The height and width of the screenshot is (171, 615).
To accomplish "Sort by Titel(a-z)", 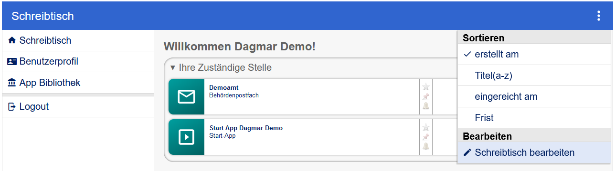I will pyautogui.click(x=535, y=76).
